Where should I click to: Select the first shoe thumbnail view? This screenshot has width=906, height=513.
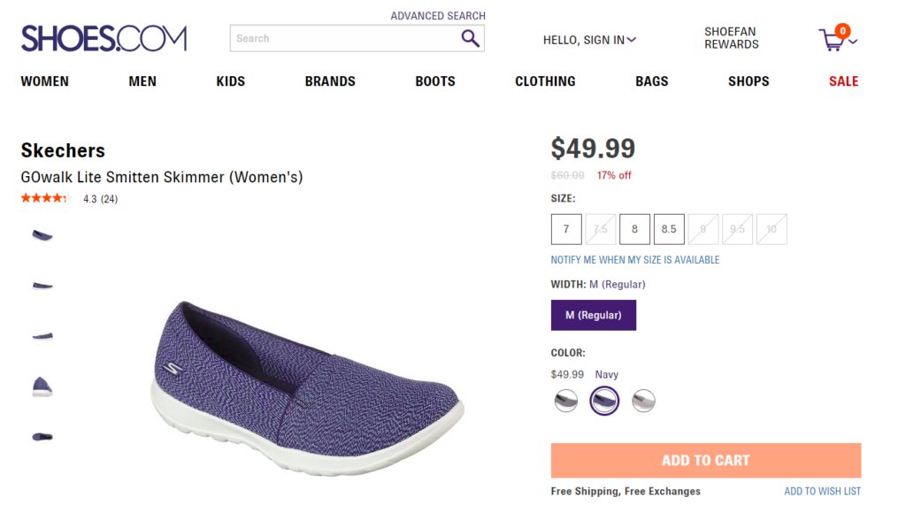[x=42, y=235]
